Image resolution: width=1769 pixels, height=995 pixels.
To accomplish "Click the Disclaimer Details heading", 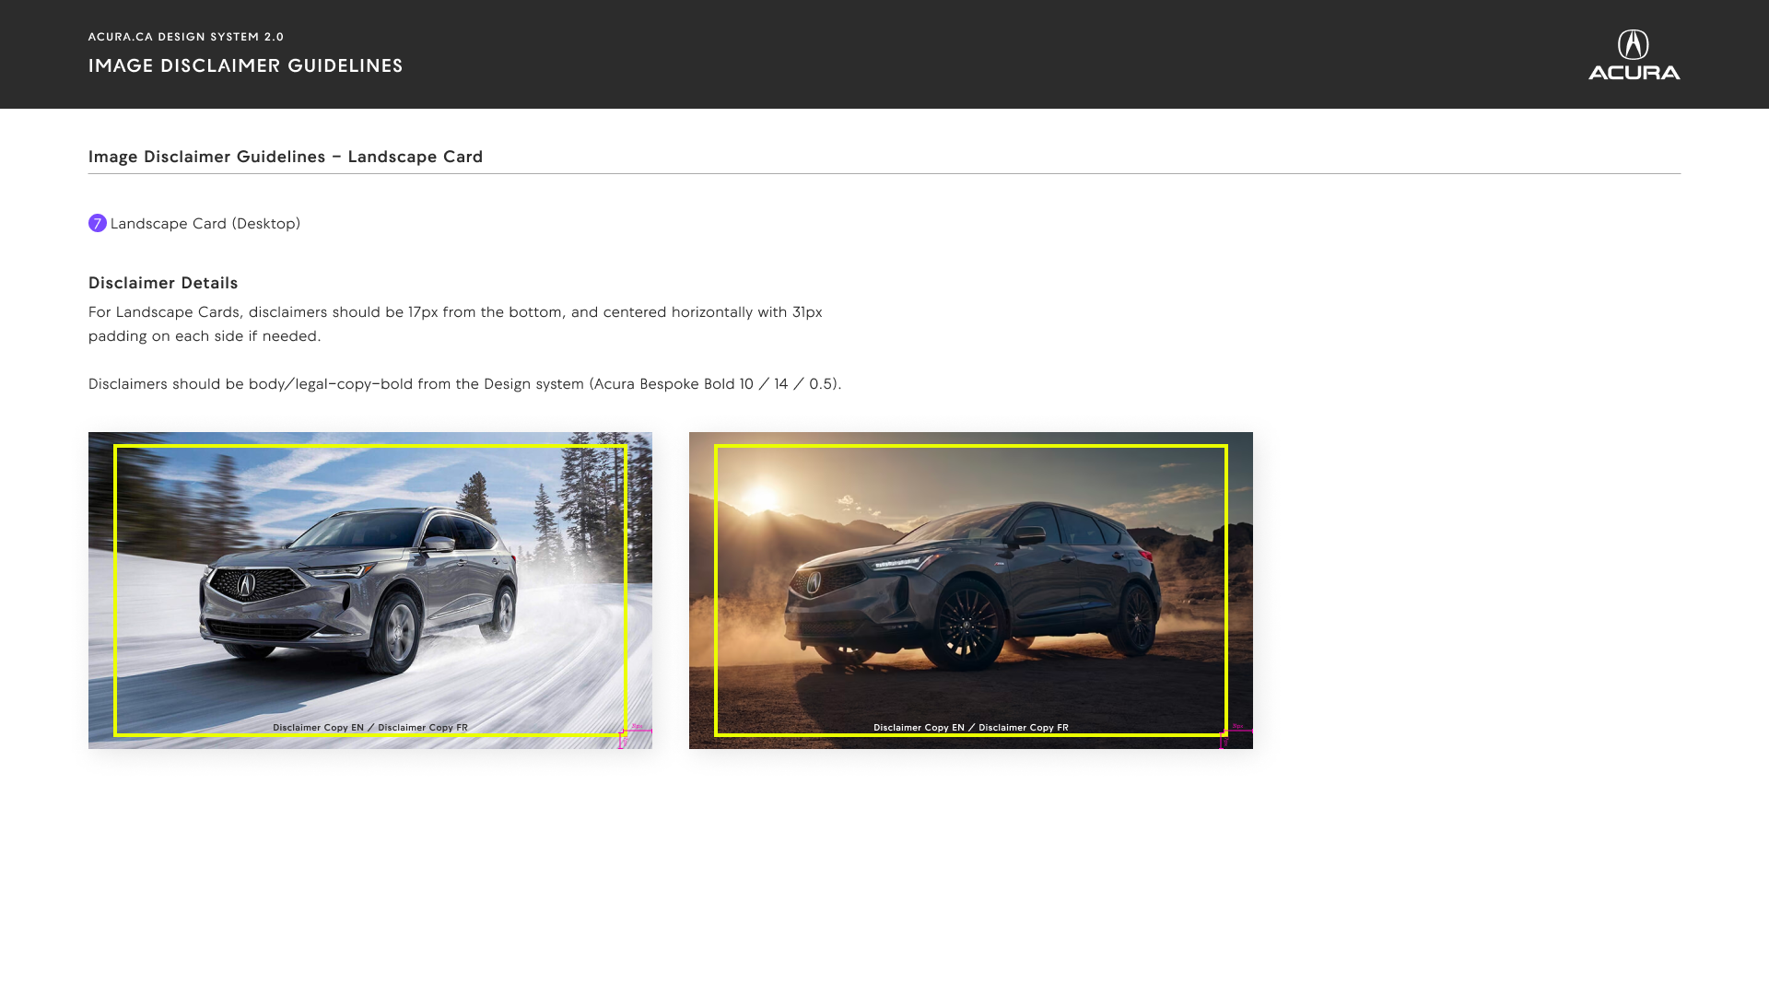I will [163, 283].
